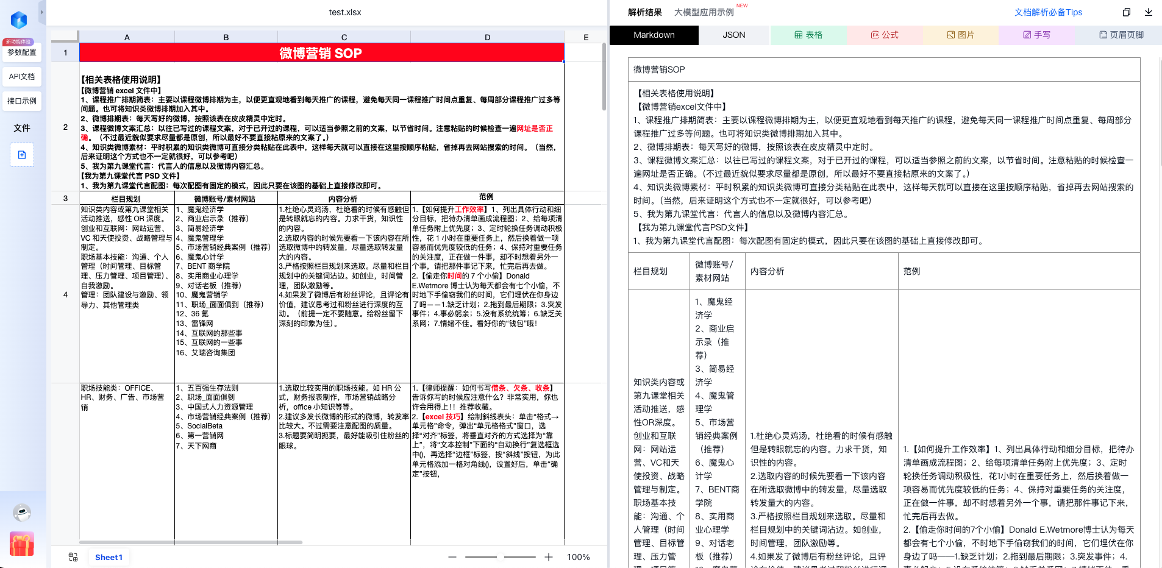The image size is (1162, 568).
Task: Select the Markdown tab
Action: point(654,35)
